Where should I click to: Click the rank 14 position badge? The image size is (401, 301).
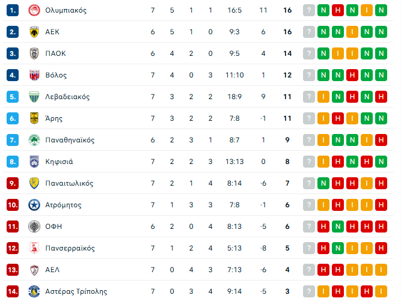pos(13,291)
